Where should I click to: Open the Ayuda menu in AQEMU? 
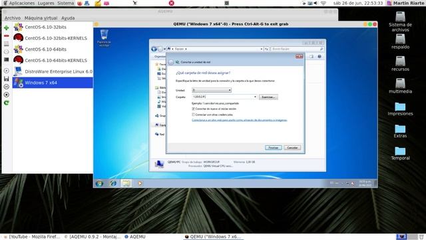(68, 18)
